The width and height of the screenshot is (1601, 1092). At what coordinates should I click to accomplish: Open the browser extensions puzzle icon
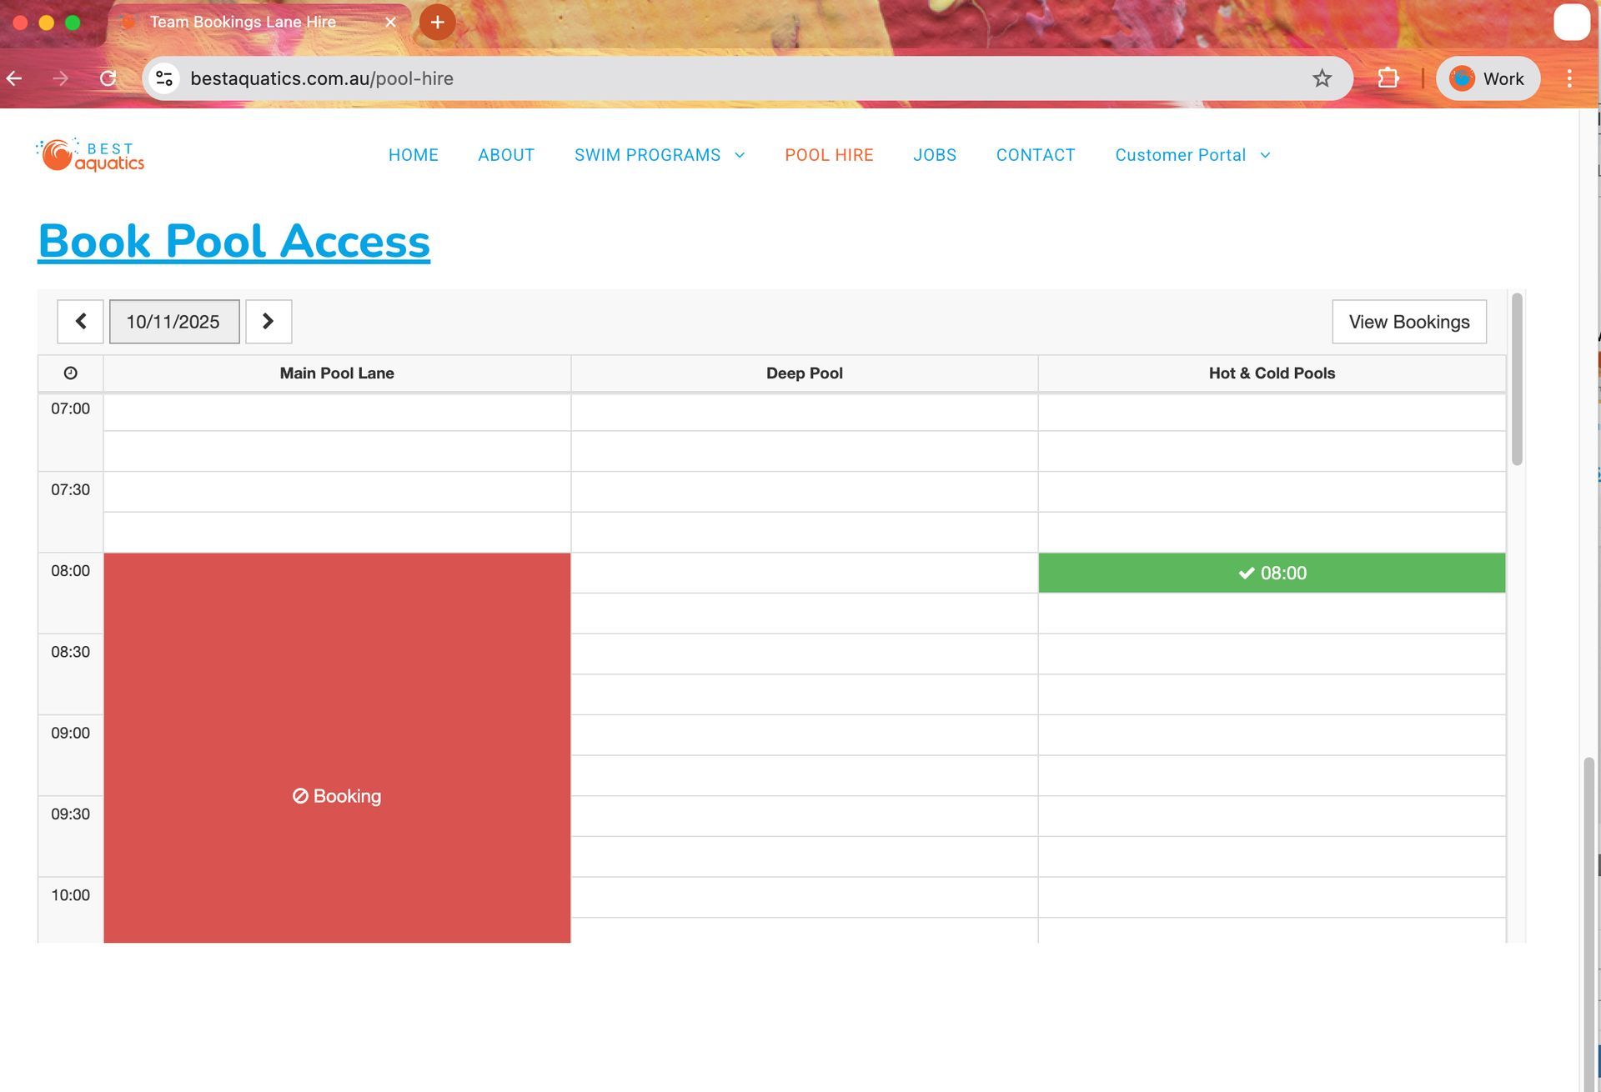pyautogui.click(x=1388, y=78)
